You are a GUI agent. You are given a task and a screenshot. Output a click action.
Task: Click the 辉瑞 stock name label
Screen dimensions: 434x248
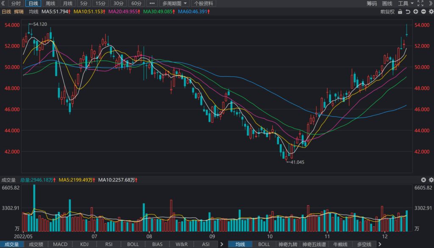click(19, 11)
